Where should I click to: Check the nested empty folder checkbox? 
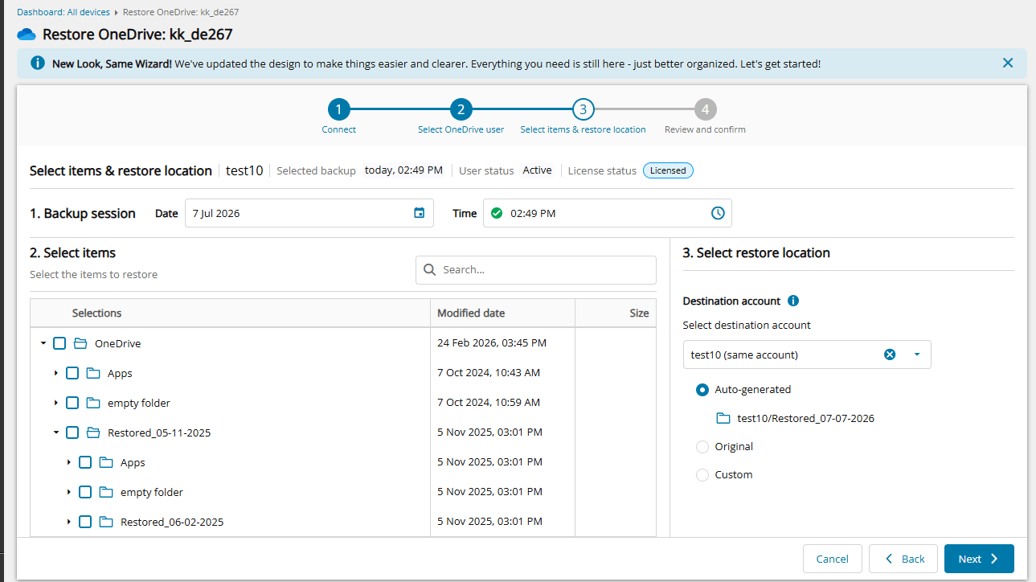(85, 492)
